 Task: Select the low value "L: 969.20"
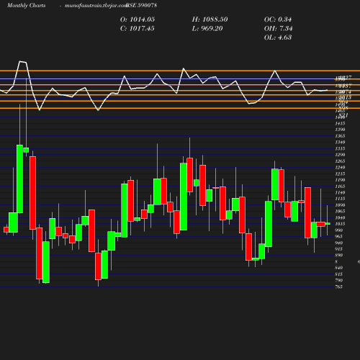click(x=207, y=29)
